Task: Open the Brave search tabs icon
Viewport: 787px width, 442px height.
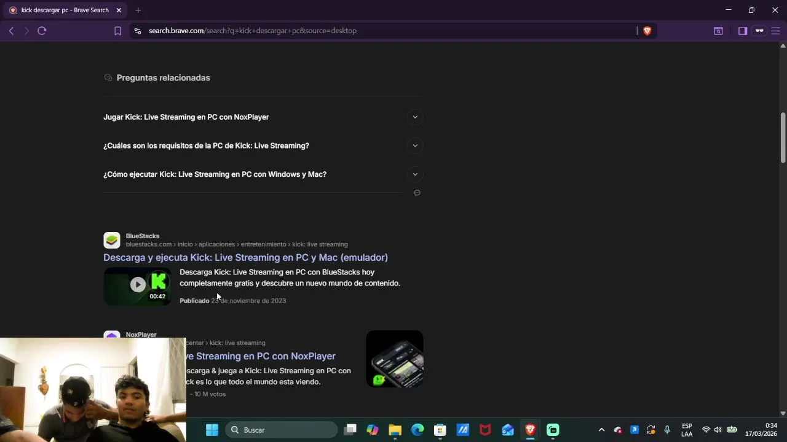Action: pos(718,31)
